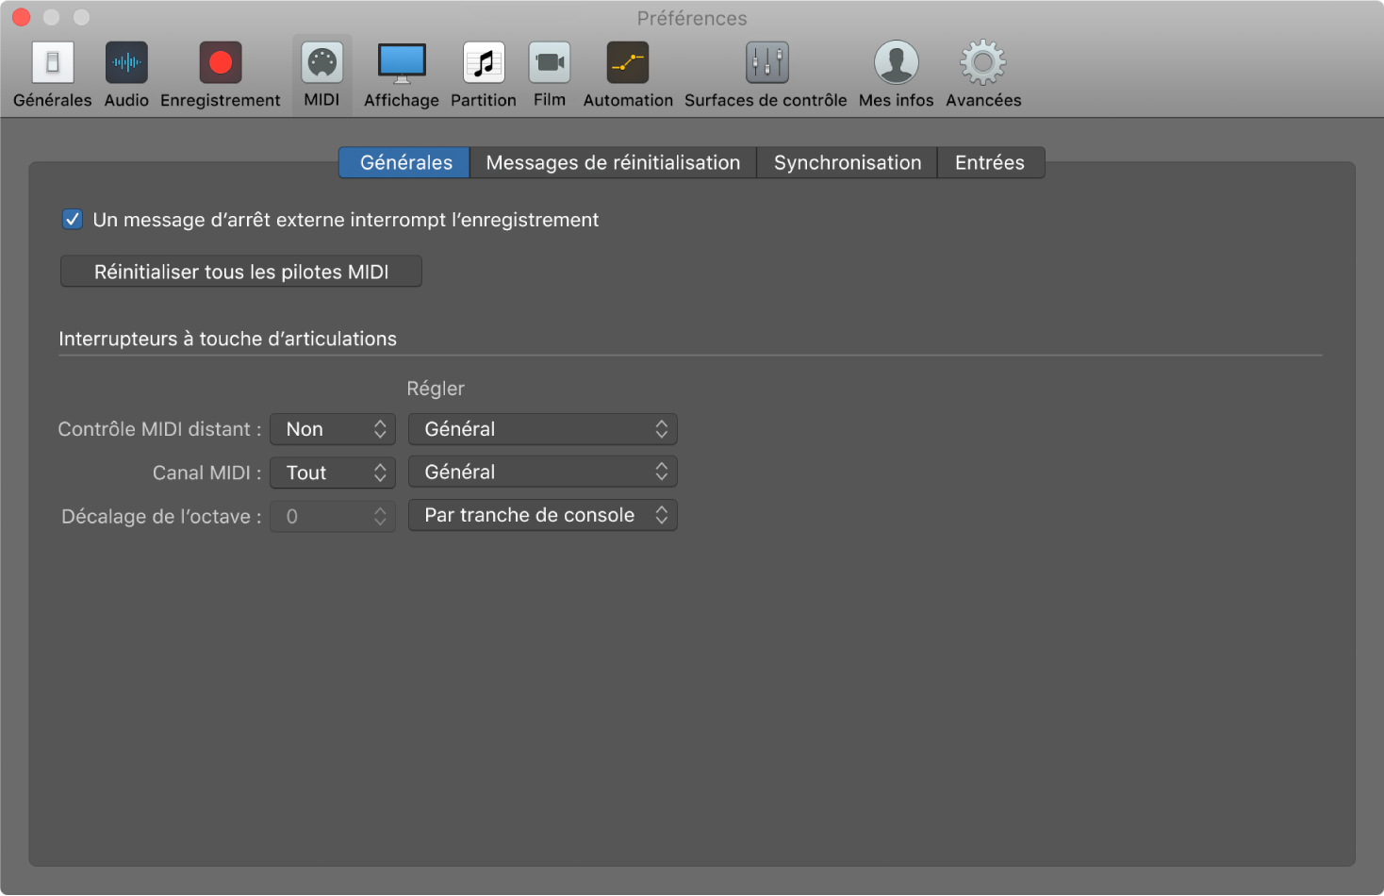Select the Enregistrement record icon
Image resolution: width=1384 pixels, height=896 pixels.
point(220,64)
